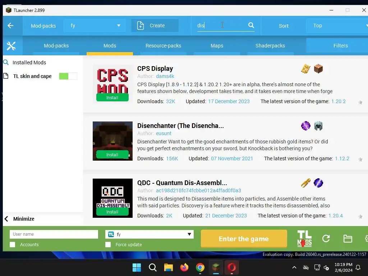
Task: Open author link ac198d218fc74fcbbe012a4ffad0f0a3
Action: point(198,190)
